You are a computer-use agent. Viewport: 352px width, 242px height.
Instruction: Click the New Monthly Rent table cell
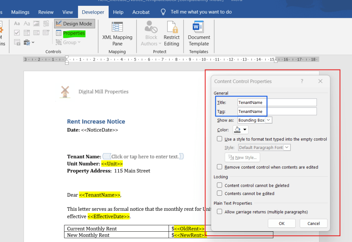(x=116, y=235)
